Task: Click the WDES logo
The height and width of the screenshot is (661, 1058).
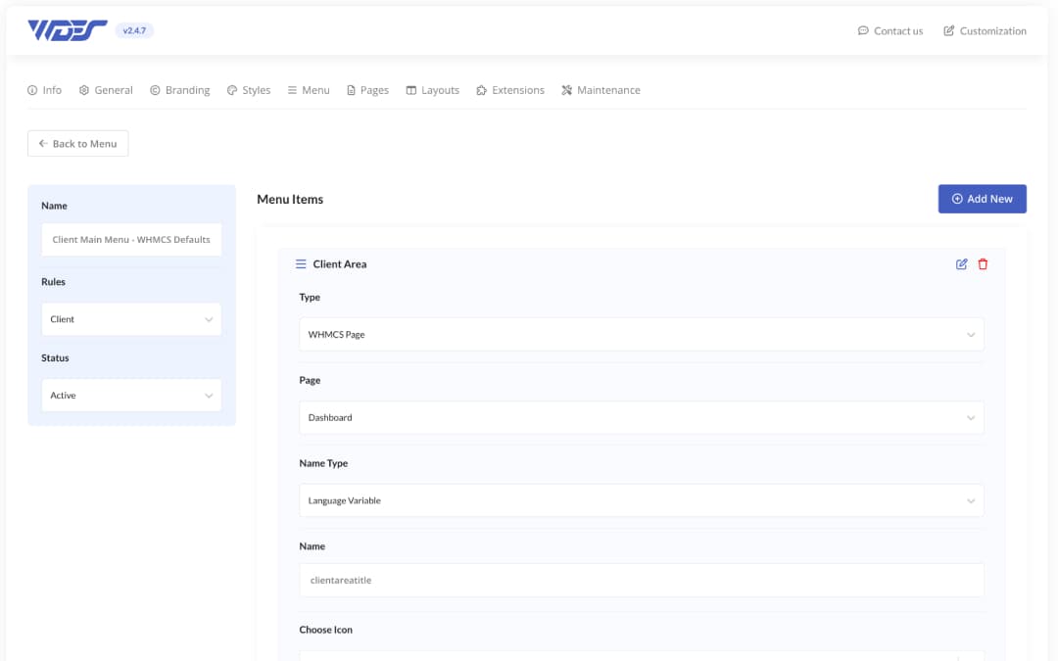Action: pos(67,30)
